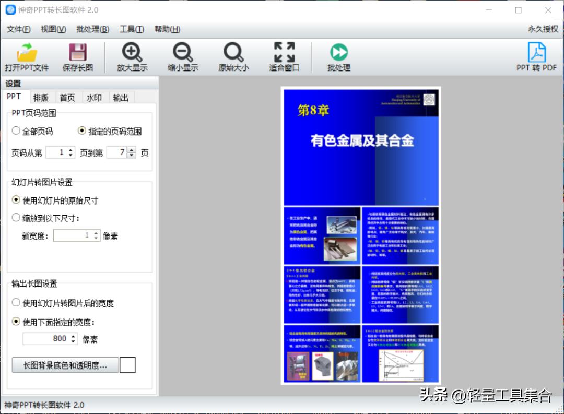Fit preview to window with 适合窗口 icon

tap(284, 56)
